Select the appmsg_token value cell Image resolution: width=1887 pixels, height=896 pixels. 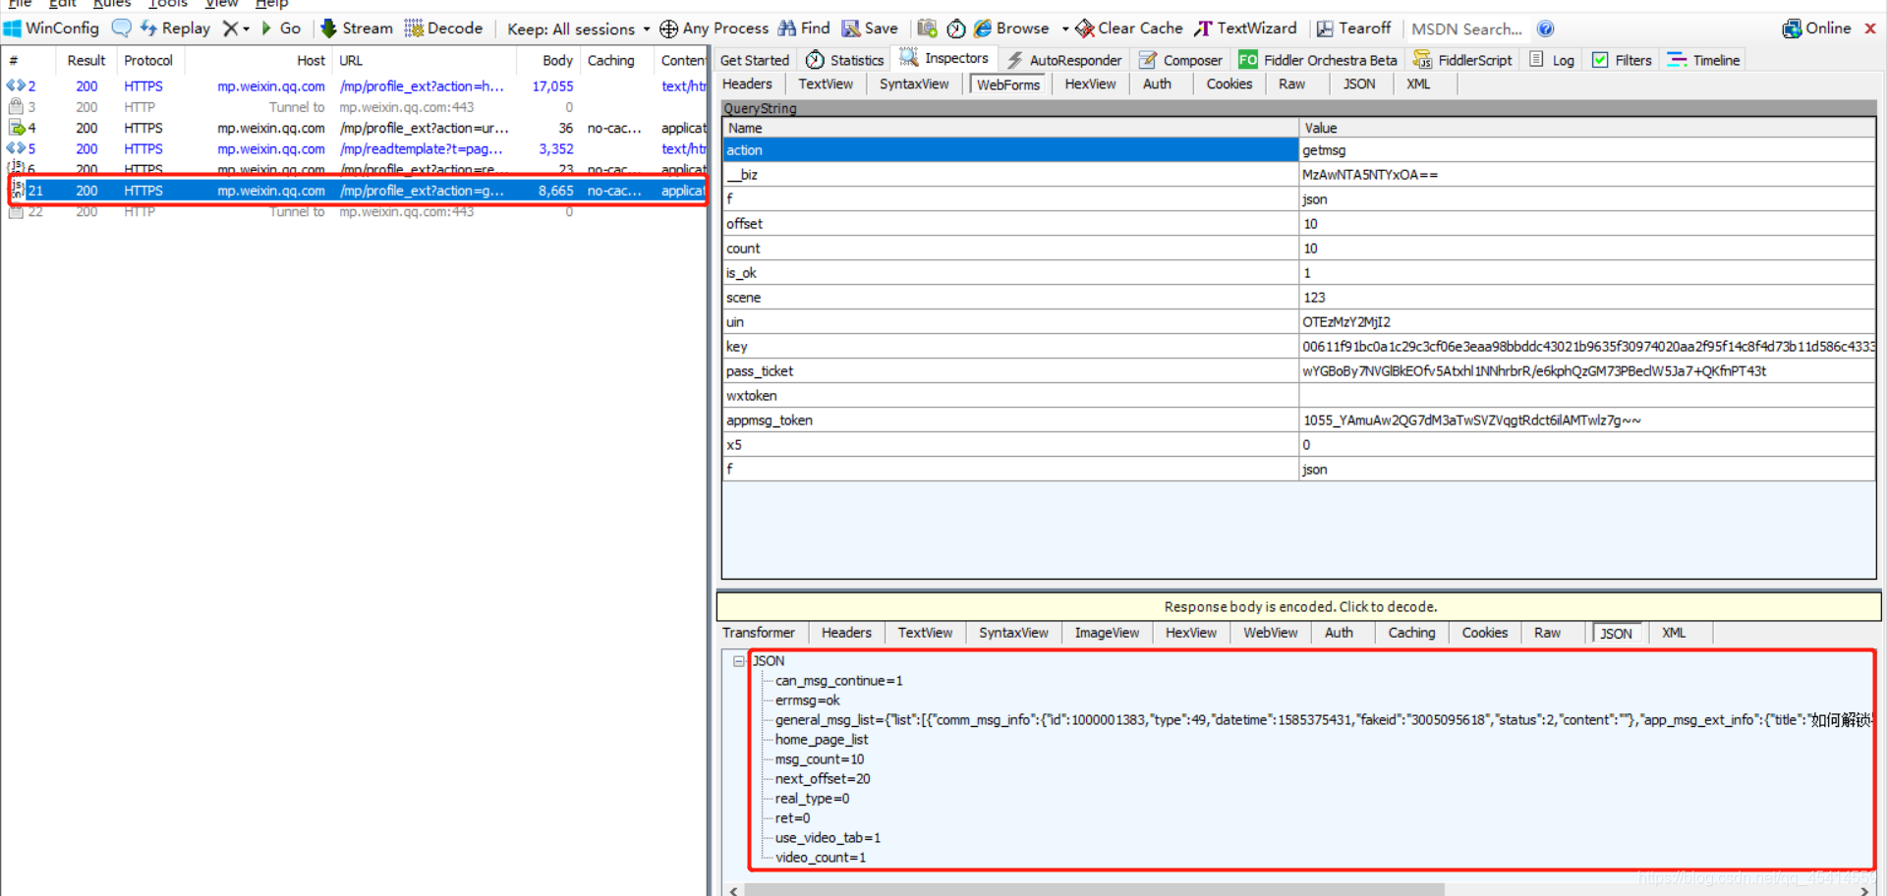tap(1586, 420)
